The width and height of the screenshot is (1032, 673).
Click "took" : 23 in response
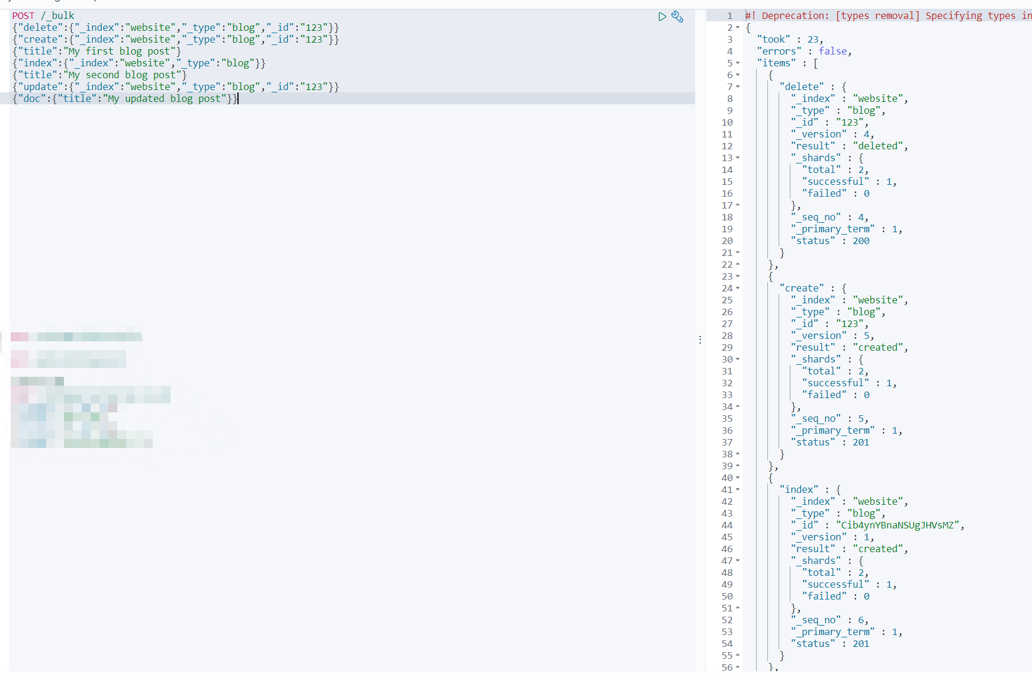pos(790,39)
